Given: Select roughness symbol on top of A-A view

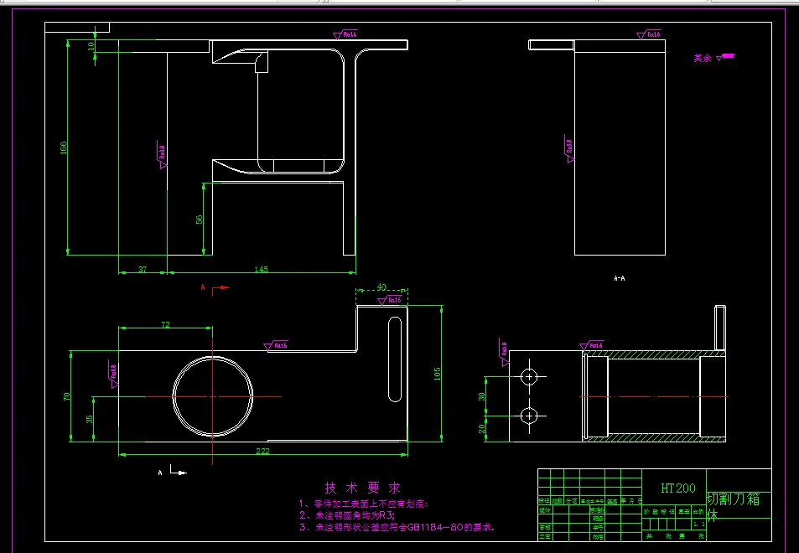Looking at the screenshot, I should tap(649, 34).
